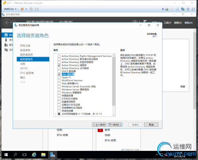Image resolution: width=198 pixels, height=160 pixels.
Task: Click the roles list vertical scrollbar thumb
Action: click(x=114, y=81)
